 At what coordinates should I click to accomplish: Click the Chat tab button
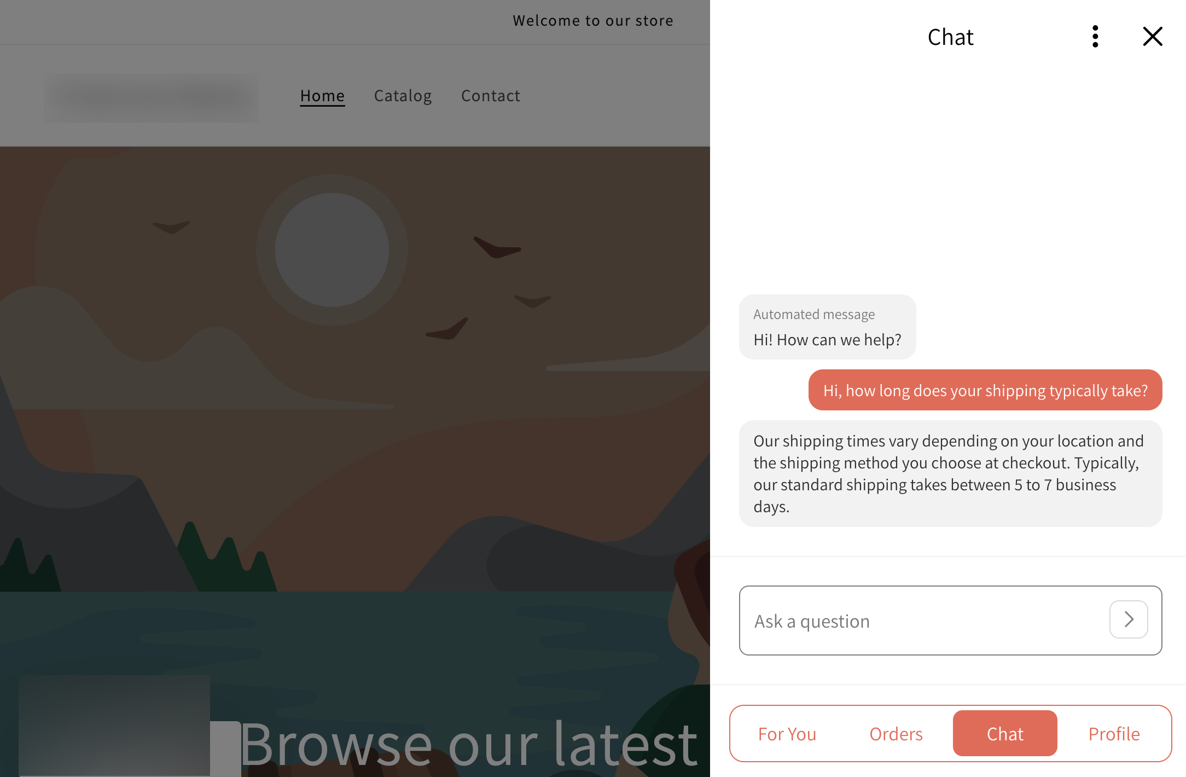(1005, 733)
